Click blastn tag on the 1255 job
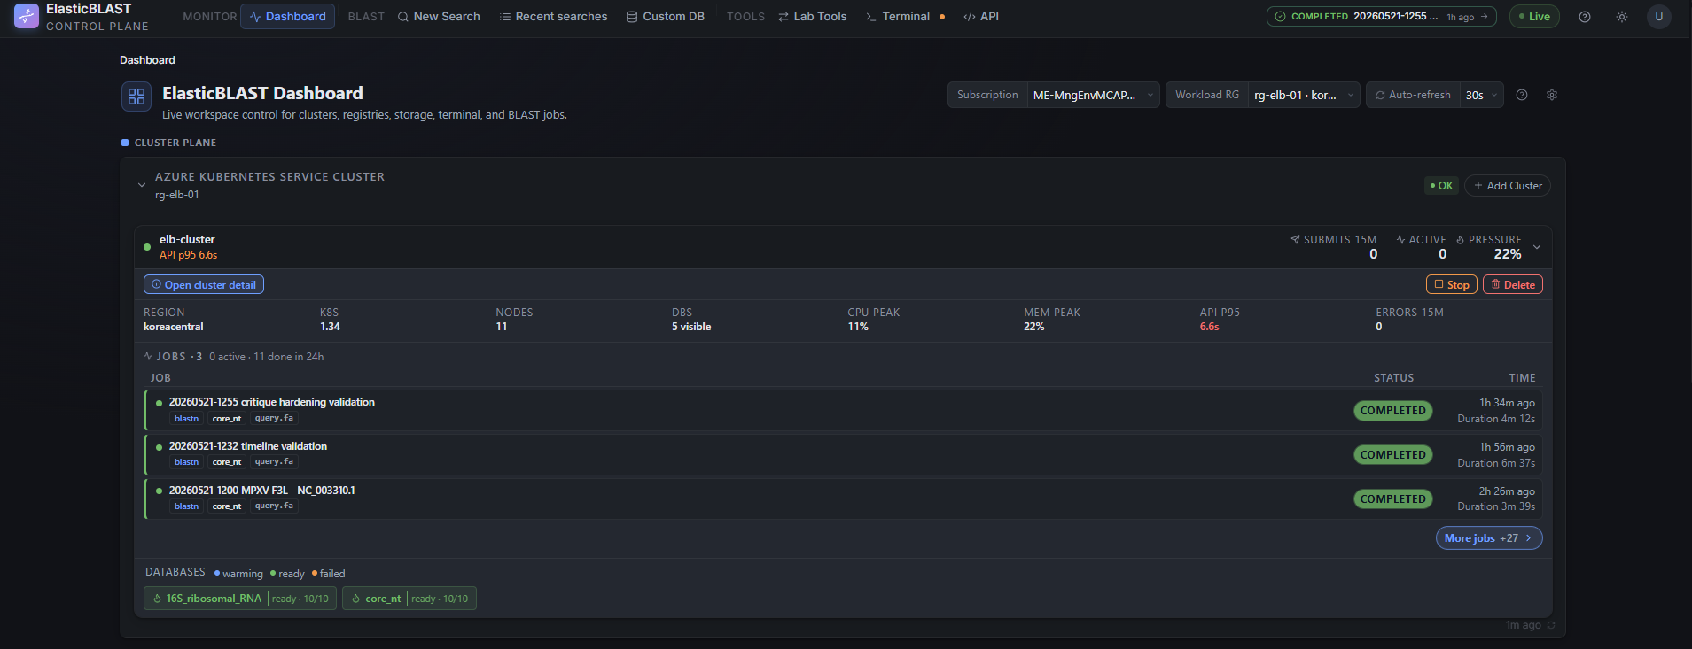 [187, 419]
